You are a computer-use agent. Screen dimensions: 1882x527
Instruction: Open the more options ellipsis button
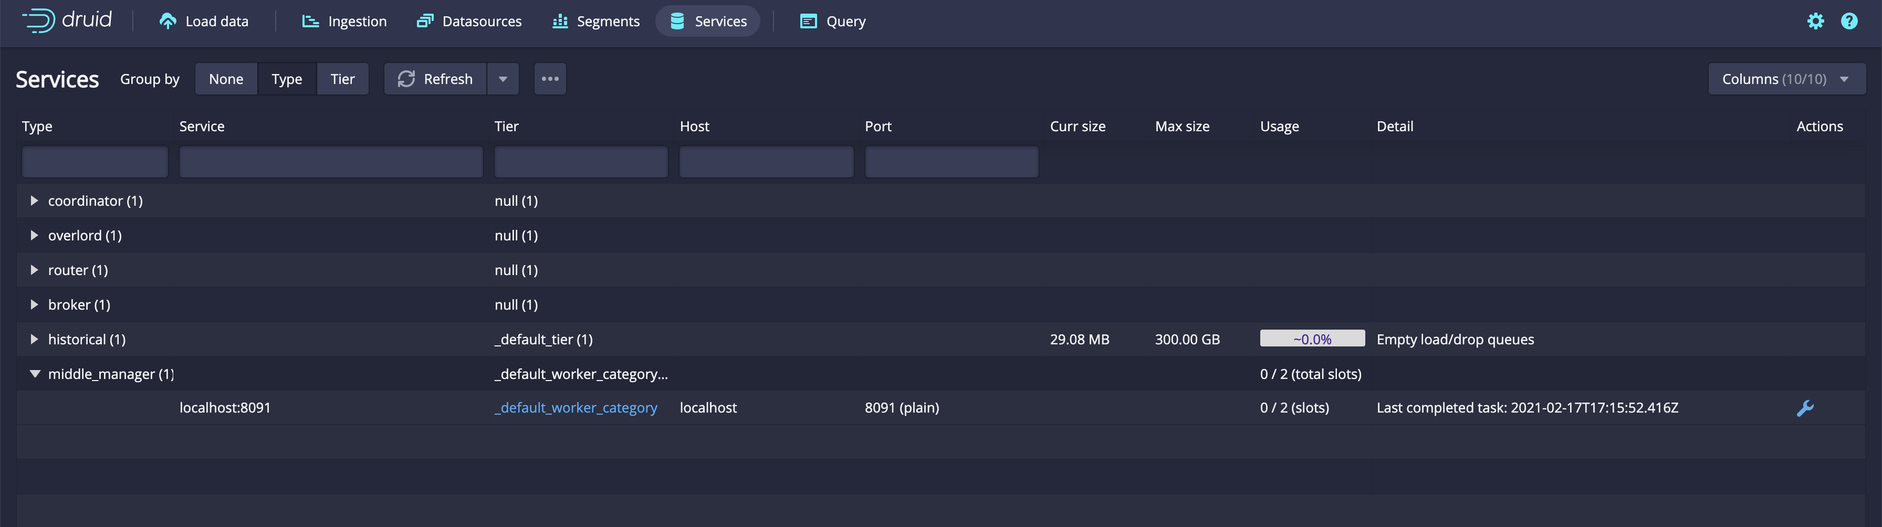[x=550, y=79]
